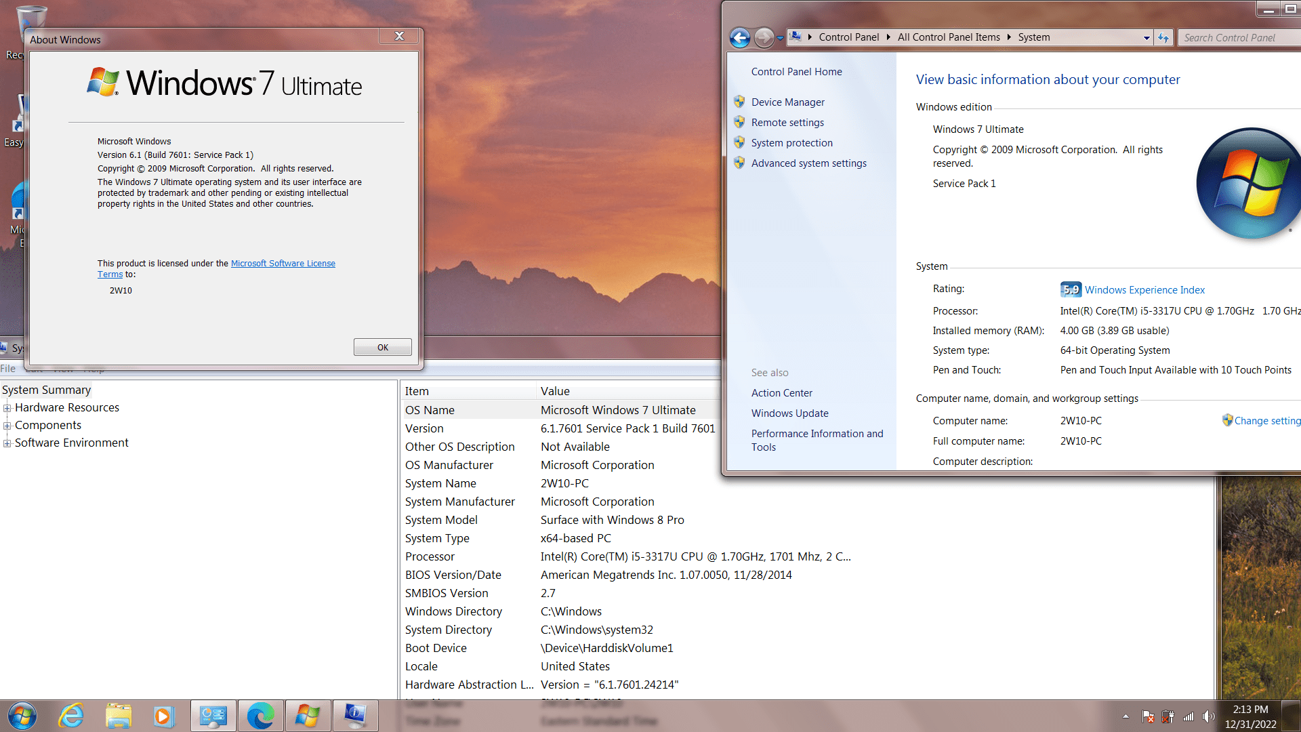Image resolution: width=1301 pixels, height=732 pixels.
Task: Open Remote settings in the System sidebar
Action: tap(787, 122)
